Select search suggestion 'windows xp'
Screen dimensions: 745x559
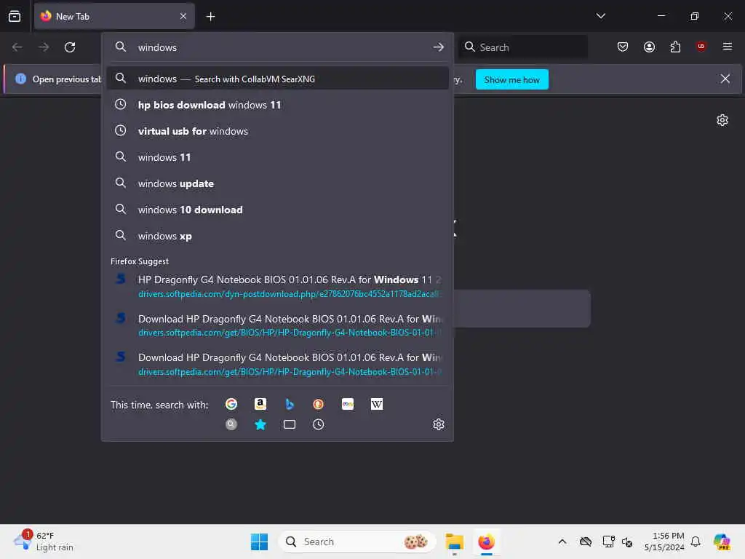277,236
